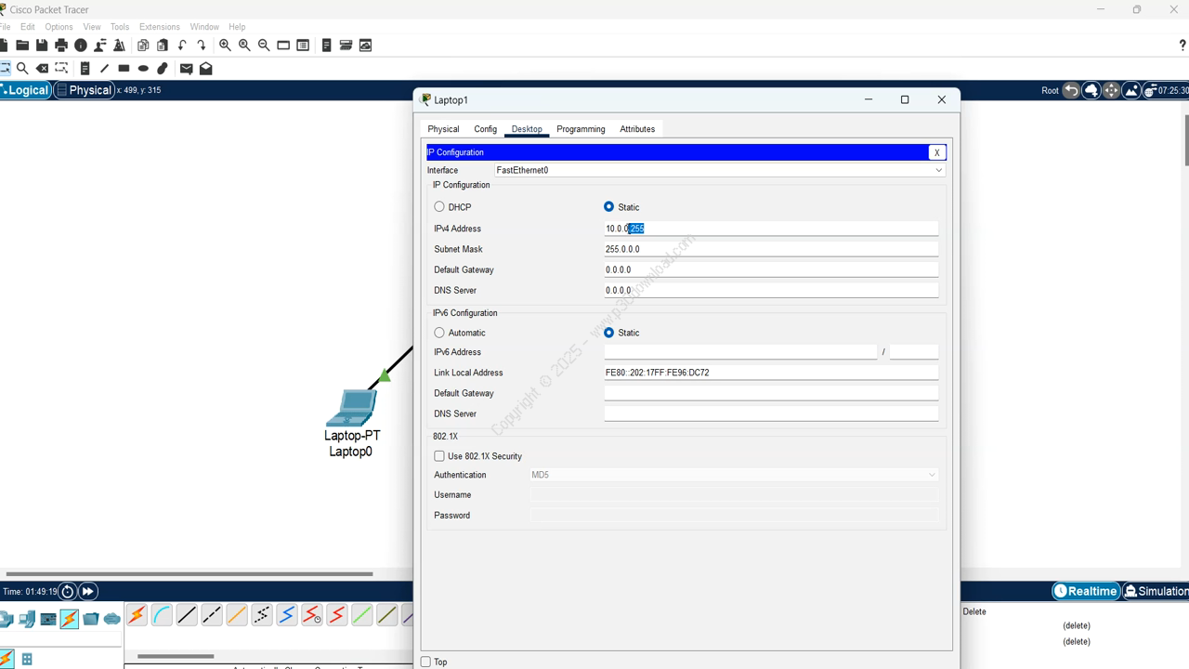Select the IPv6 Static radio button

[x=608, y=333]
